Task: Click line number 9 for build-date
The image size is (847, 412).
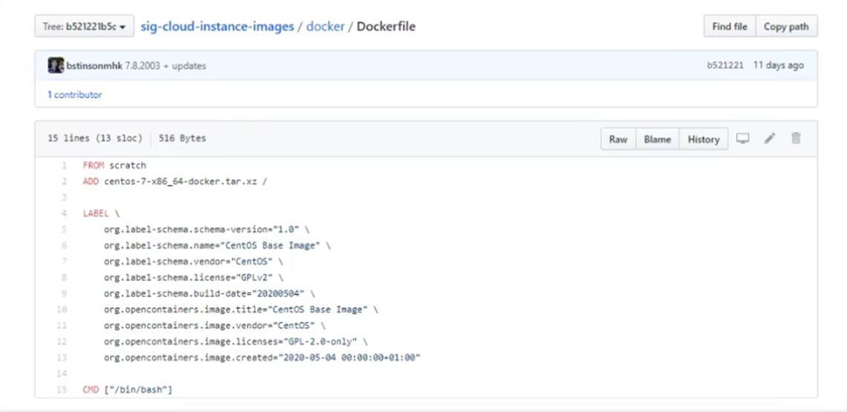Action: pos(65,294)
